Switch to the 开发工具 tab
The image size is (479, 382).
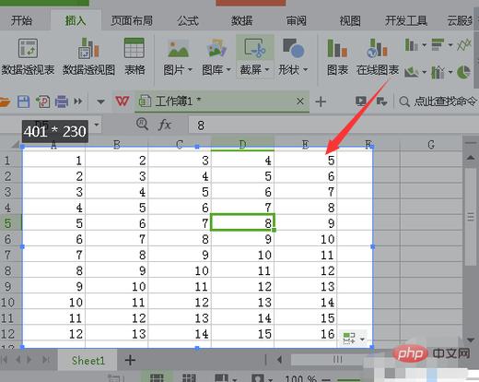click(x=406, y=21)
